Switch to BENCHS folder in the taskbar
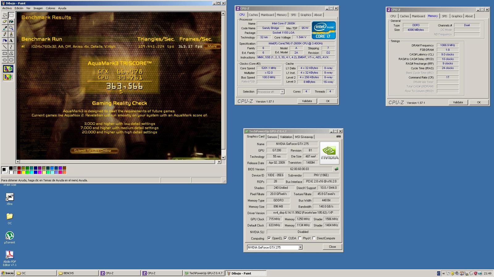 tap(77, 273)
